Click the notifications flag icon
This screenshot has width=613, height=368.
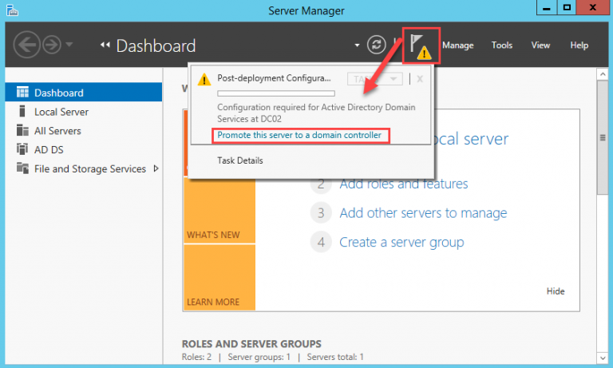click(419, 44)
